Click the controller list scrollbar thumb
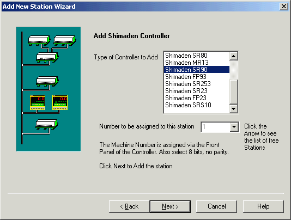Screen dimensions: 291x220 [234, 92]
